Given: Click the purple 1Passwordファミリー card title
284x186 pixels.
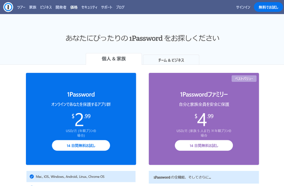Looking at the screenshot, I should pyautogui.click(x=204, y=95).
